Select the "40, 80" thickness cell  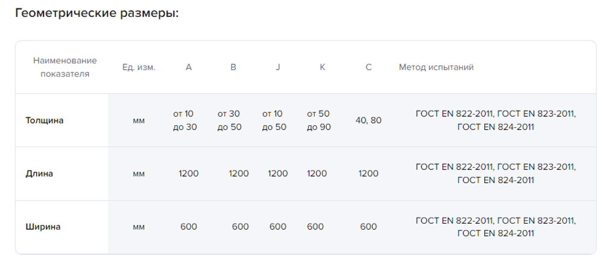coord(368,120)
